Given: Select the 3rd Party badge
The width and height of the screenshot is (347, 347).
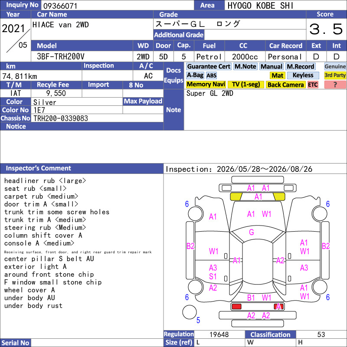Looking at the screenshot, I should (335, 75).
